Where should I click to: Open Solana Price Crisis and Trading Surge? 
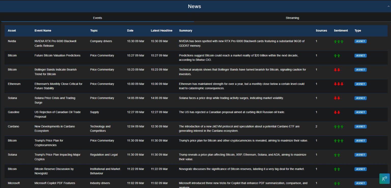(55, 100)
